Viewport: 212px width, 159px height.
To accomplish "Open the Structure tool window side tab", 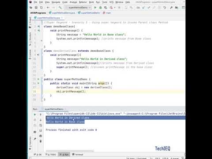I will pyautogui.click(x=30, y=39).
